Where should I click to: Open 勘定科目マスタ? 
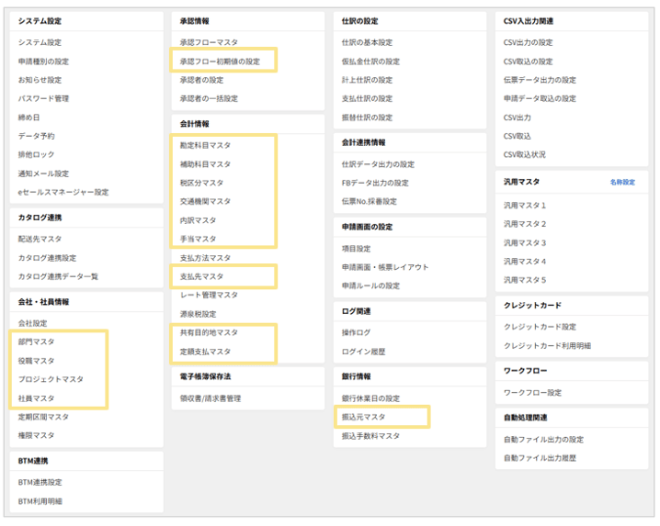[205, 145]
